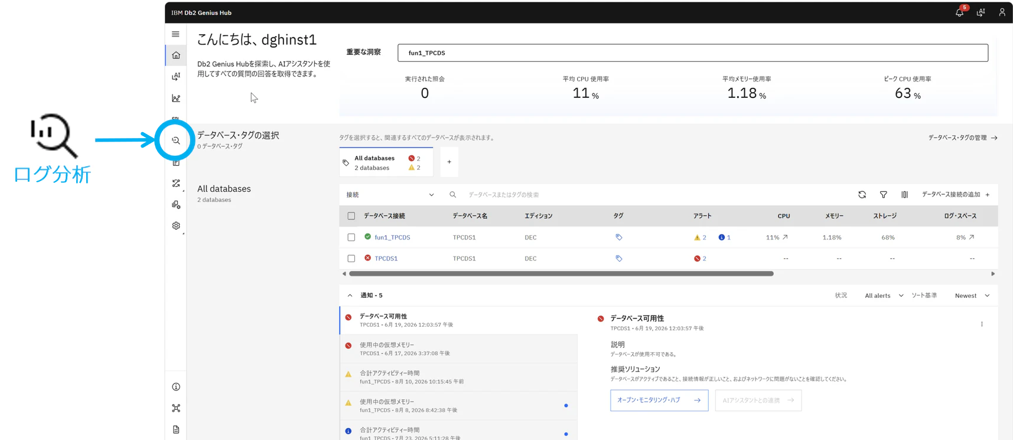Select the データベース可用性 notification at 12:03:57
This screenshot has width=1013, height=440.
(x=459, y=320)
